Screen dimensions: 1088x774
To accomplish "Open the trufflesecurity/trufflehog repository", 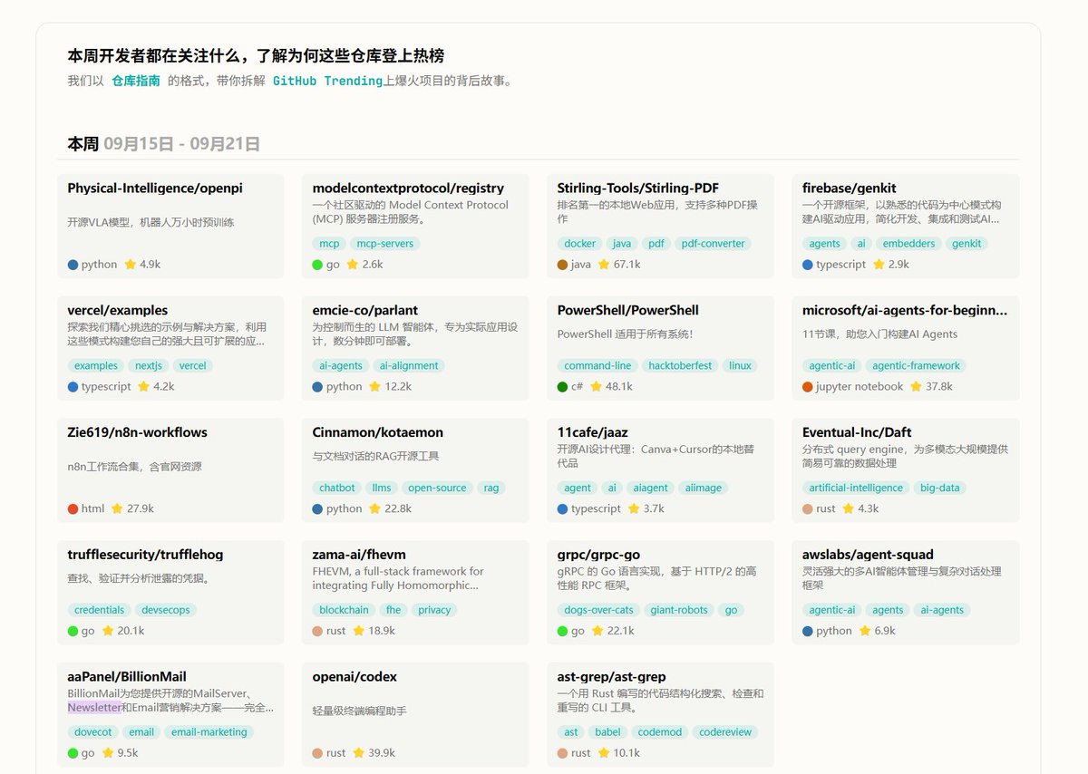I will (145, 555).
